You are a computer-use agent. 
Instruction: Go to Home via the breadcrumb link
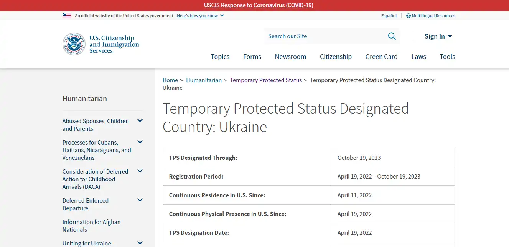pos(170,80)
